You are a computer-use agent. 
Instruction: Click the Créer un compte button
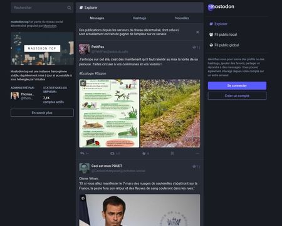[x=237, y=96]
